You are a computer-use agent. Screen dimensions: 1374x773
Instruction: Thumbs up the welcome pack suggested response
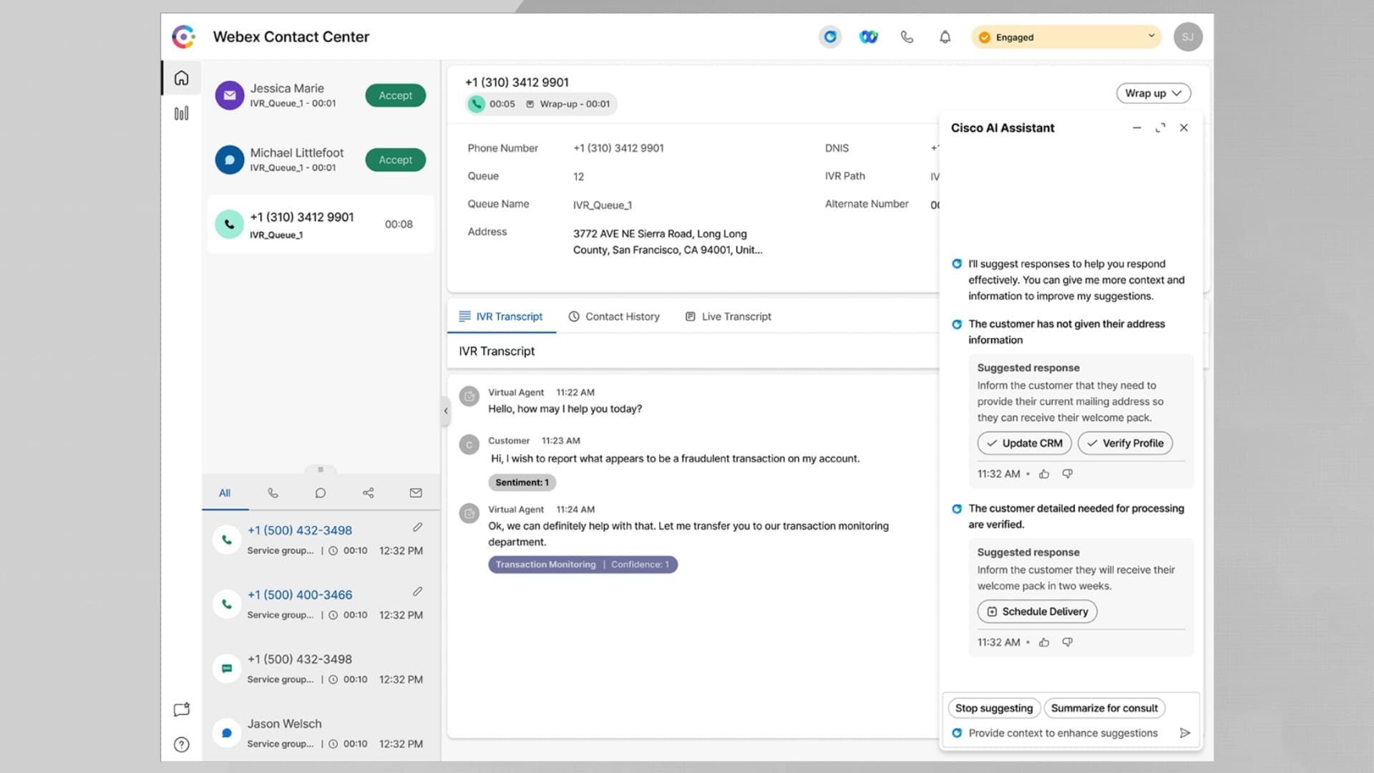pos(1044,642)
